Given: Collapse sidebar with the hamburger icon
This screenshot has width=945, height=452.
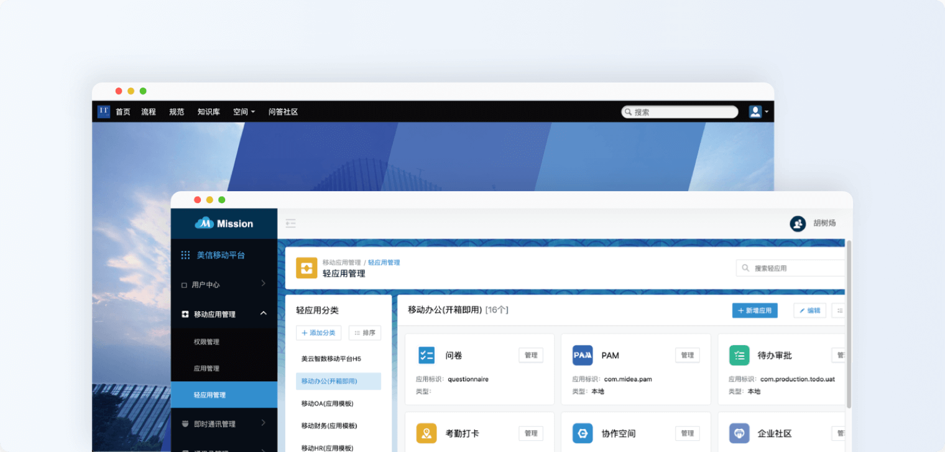Looking at the screenshot, I should pyautogui.click(x=290, y=224).
